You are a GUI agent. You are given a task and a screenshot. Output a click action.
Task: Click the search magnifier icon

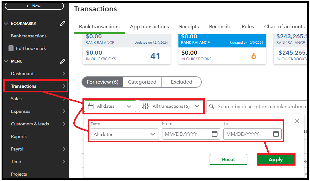[212, 107]
